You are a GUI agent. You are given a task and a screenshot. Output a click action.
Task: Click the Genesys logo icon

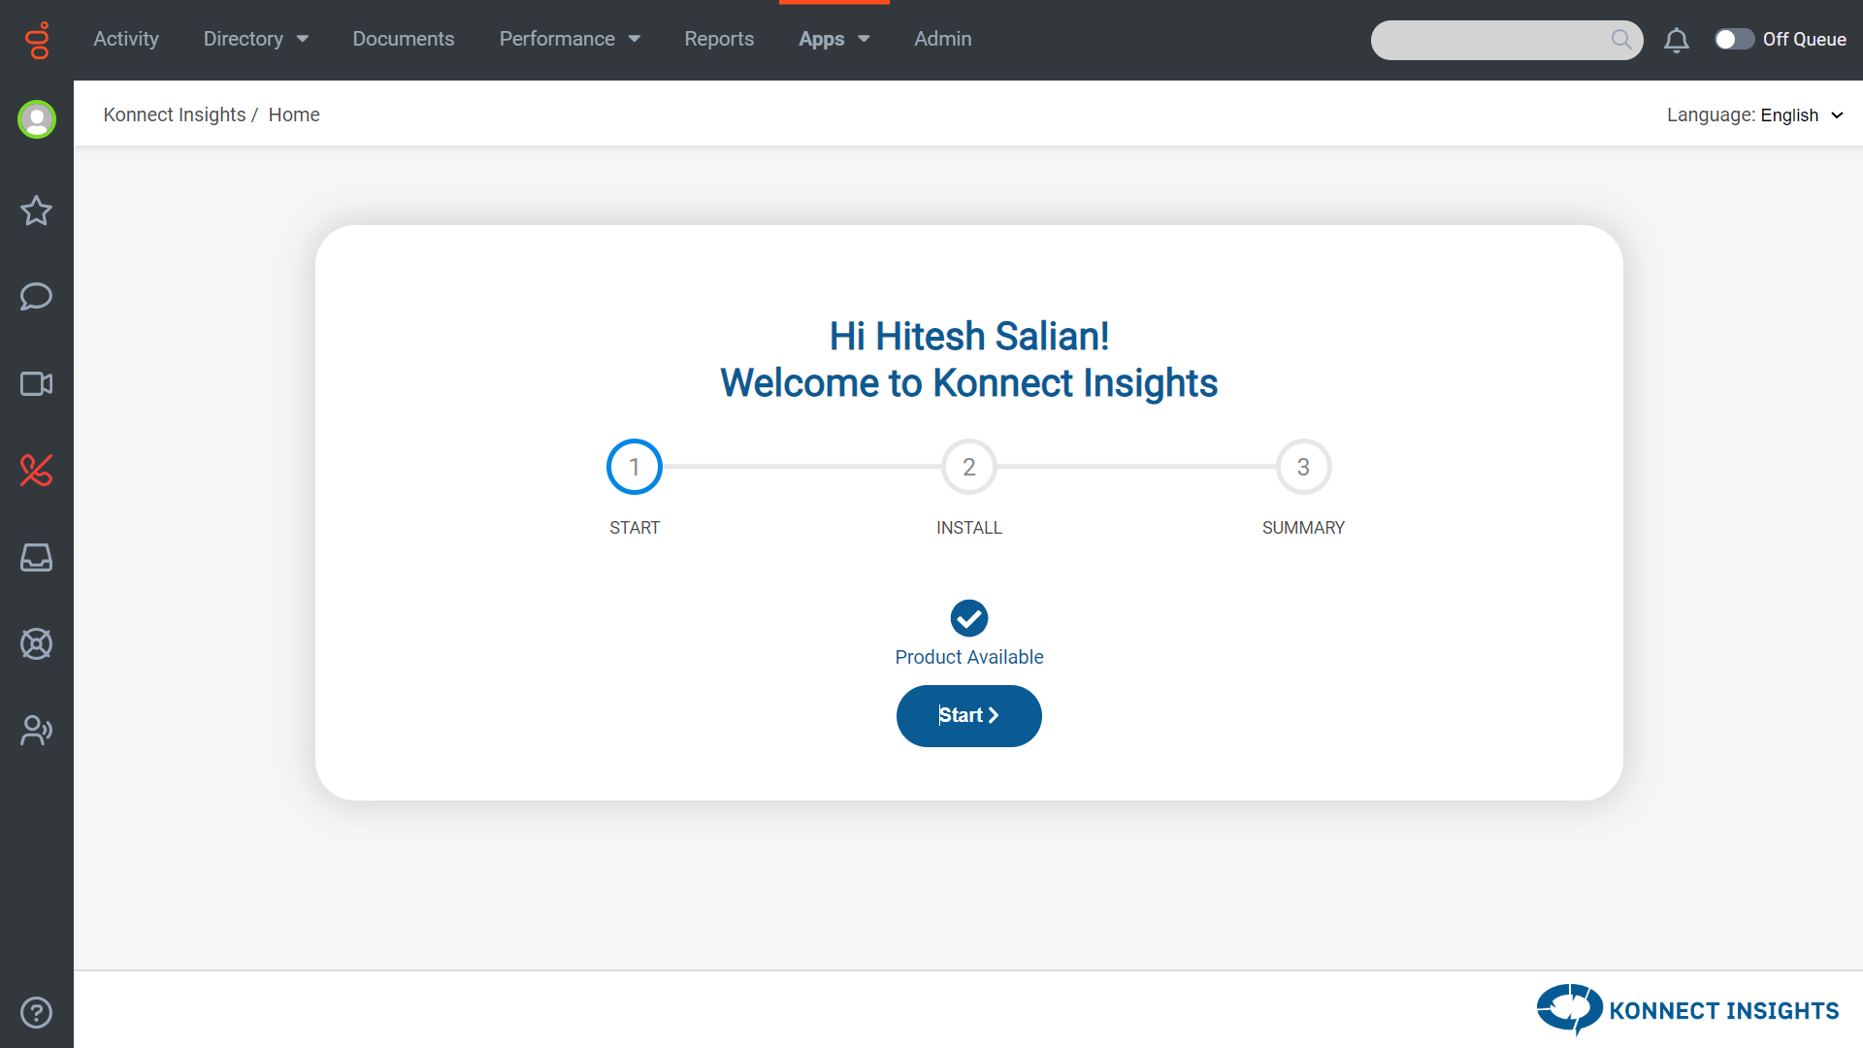coord(37,40)
